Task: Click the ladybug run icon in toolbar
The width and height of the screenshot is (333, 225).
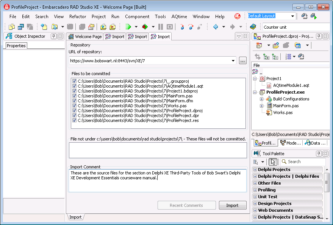Action: point(145,27)
